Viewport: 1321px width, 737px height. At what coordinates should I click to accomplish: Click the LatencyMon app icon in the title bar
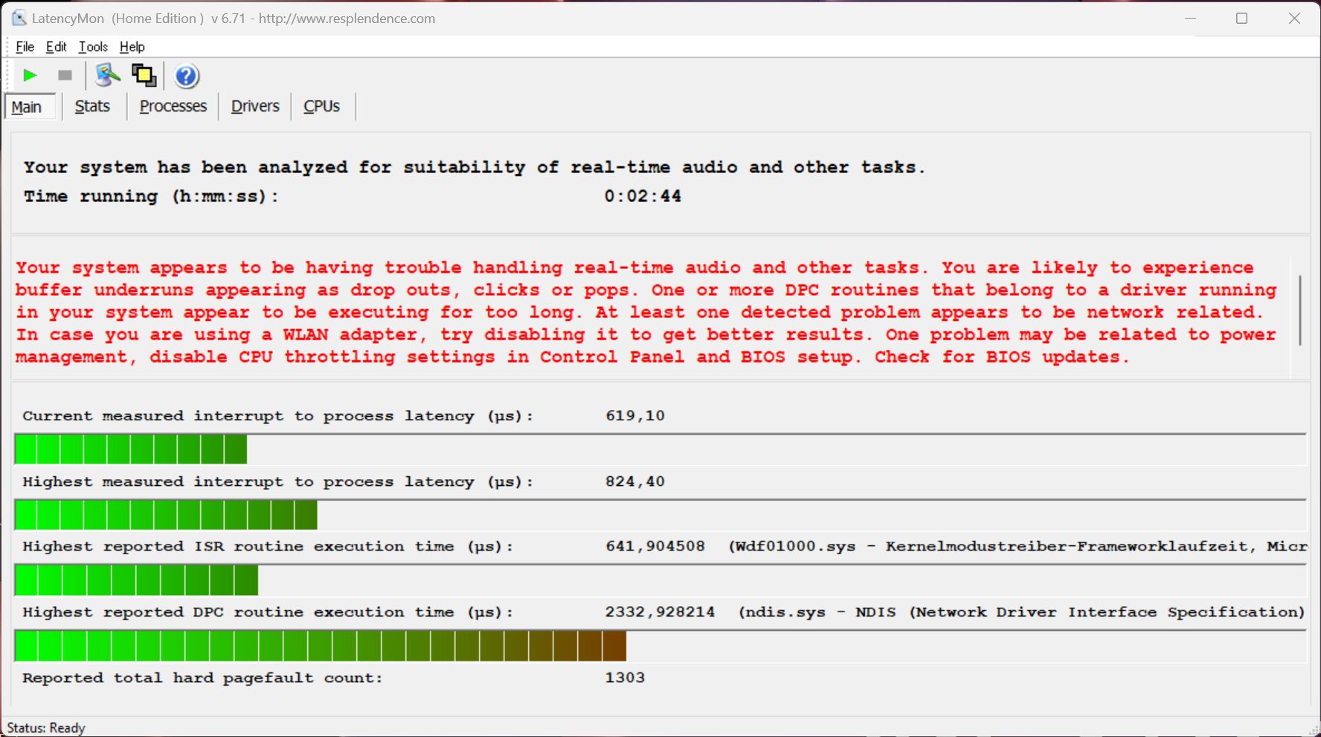tap(19, 19)
